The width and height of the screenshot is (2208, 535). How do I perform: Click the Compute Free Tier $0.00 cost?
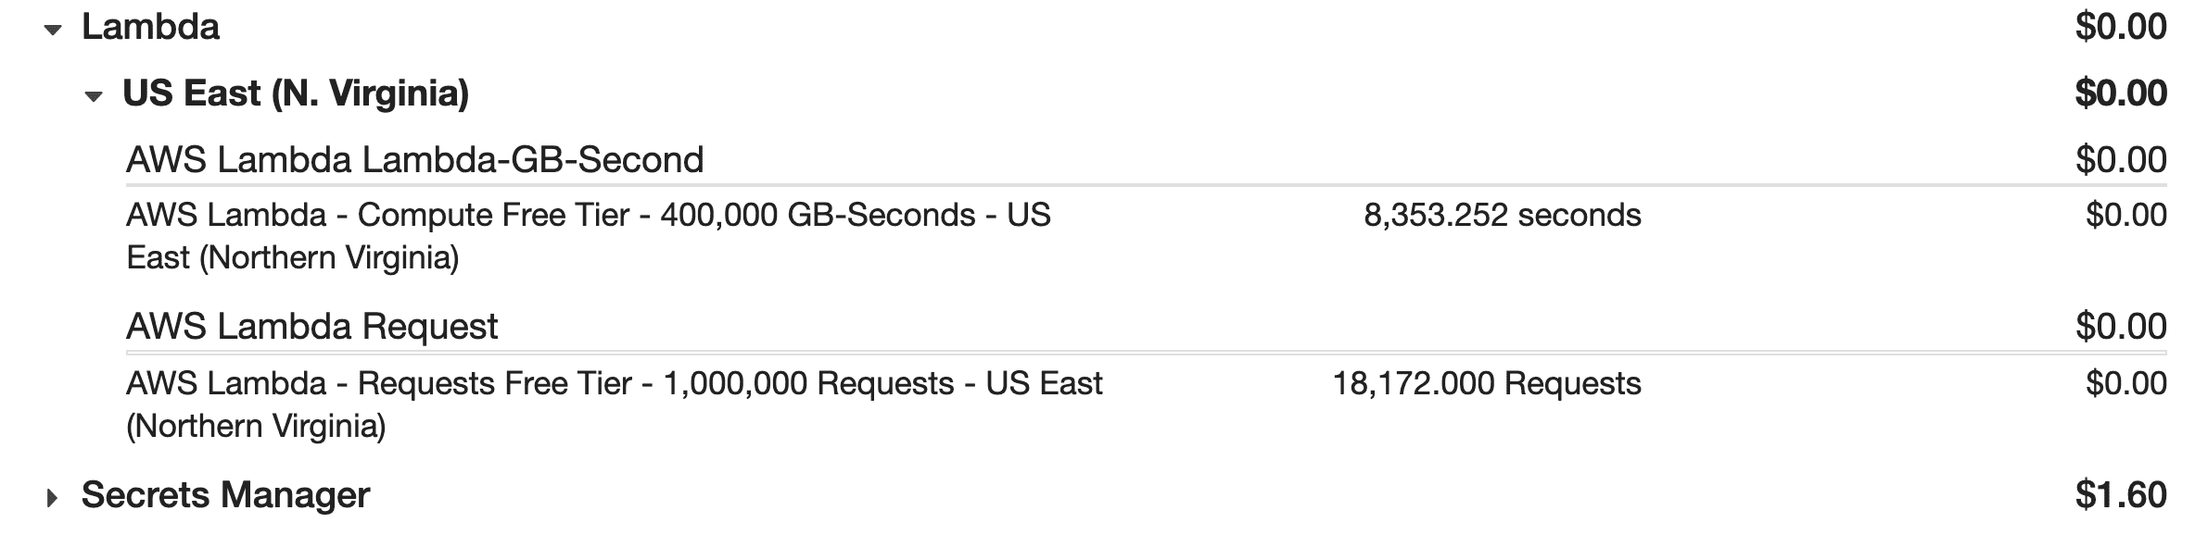tap(2126, 216)
